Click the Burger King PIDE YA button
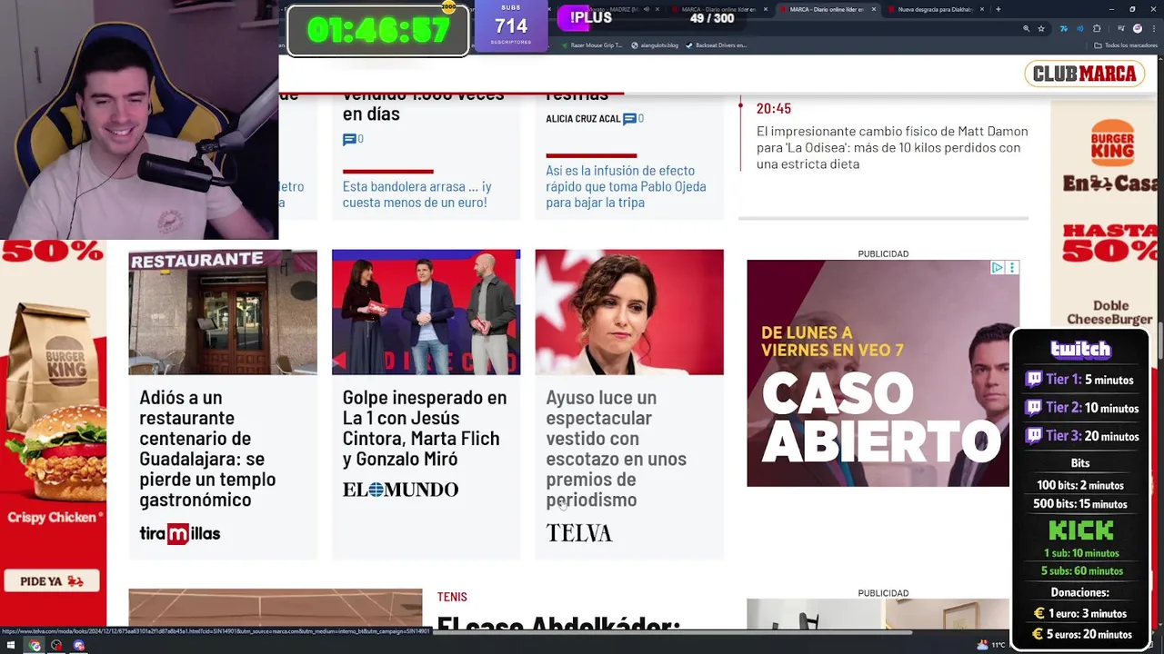 click(x=52, y=581)
